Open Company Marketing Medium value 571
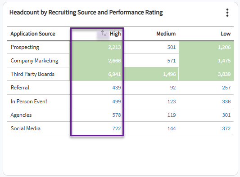The height and width of the screenshot is (177, 240). tap(172, 61)
